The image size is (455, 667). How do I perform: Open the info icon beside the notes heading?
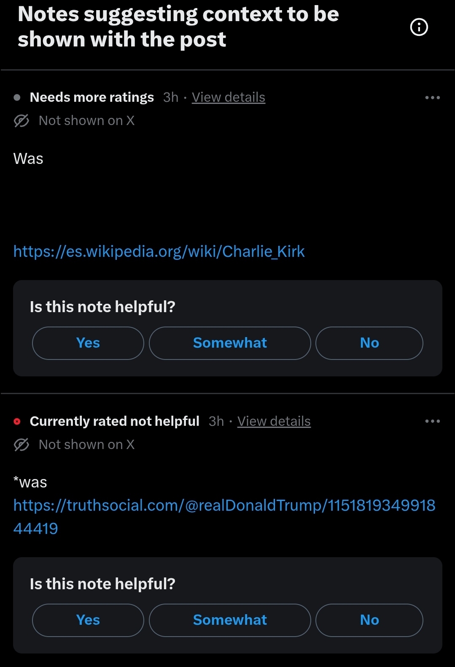click(x=419, y=27)
